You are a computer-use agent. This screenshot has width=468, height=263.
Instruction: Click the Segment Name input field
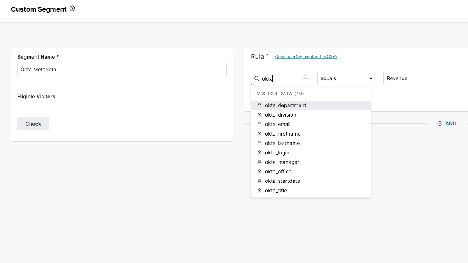tap(122, 70)
